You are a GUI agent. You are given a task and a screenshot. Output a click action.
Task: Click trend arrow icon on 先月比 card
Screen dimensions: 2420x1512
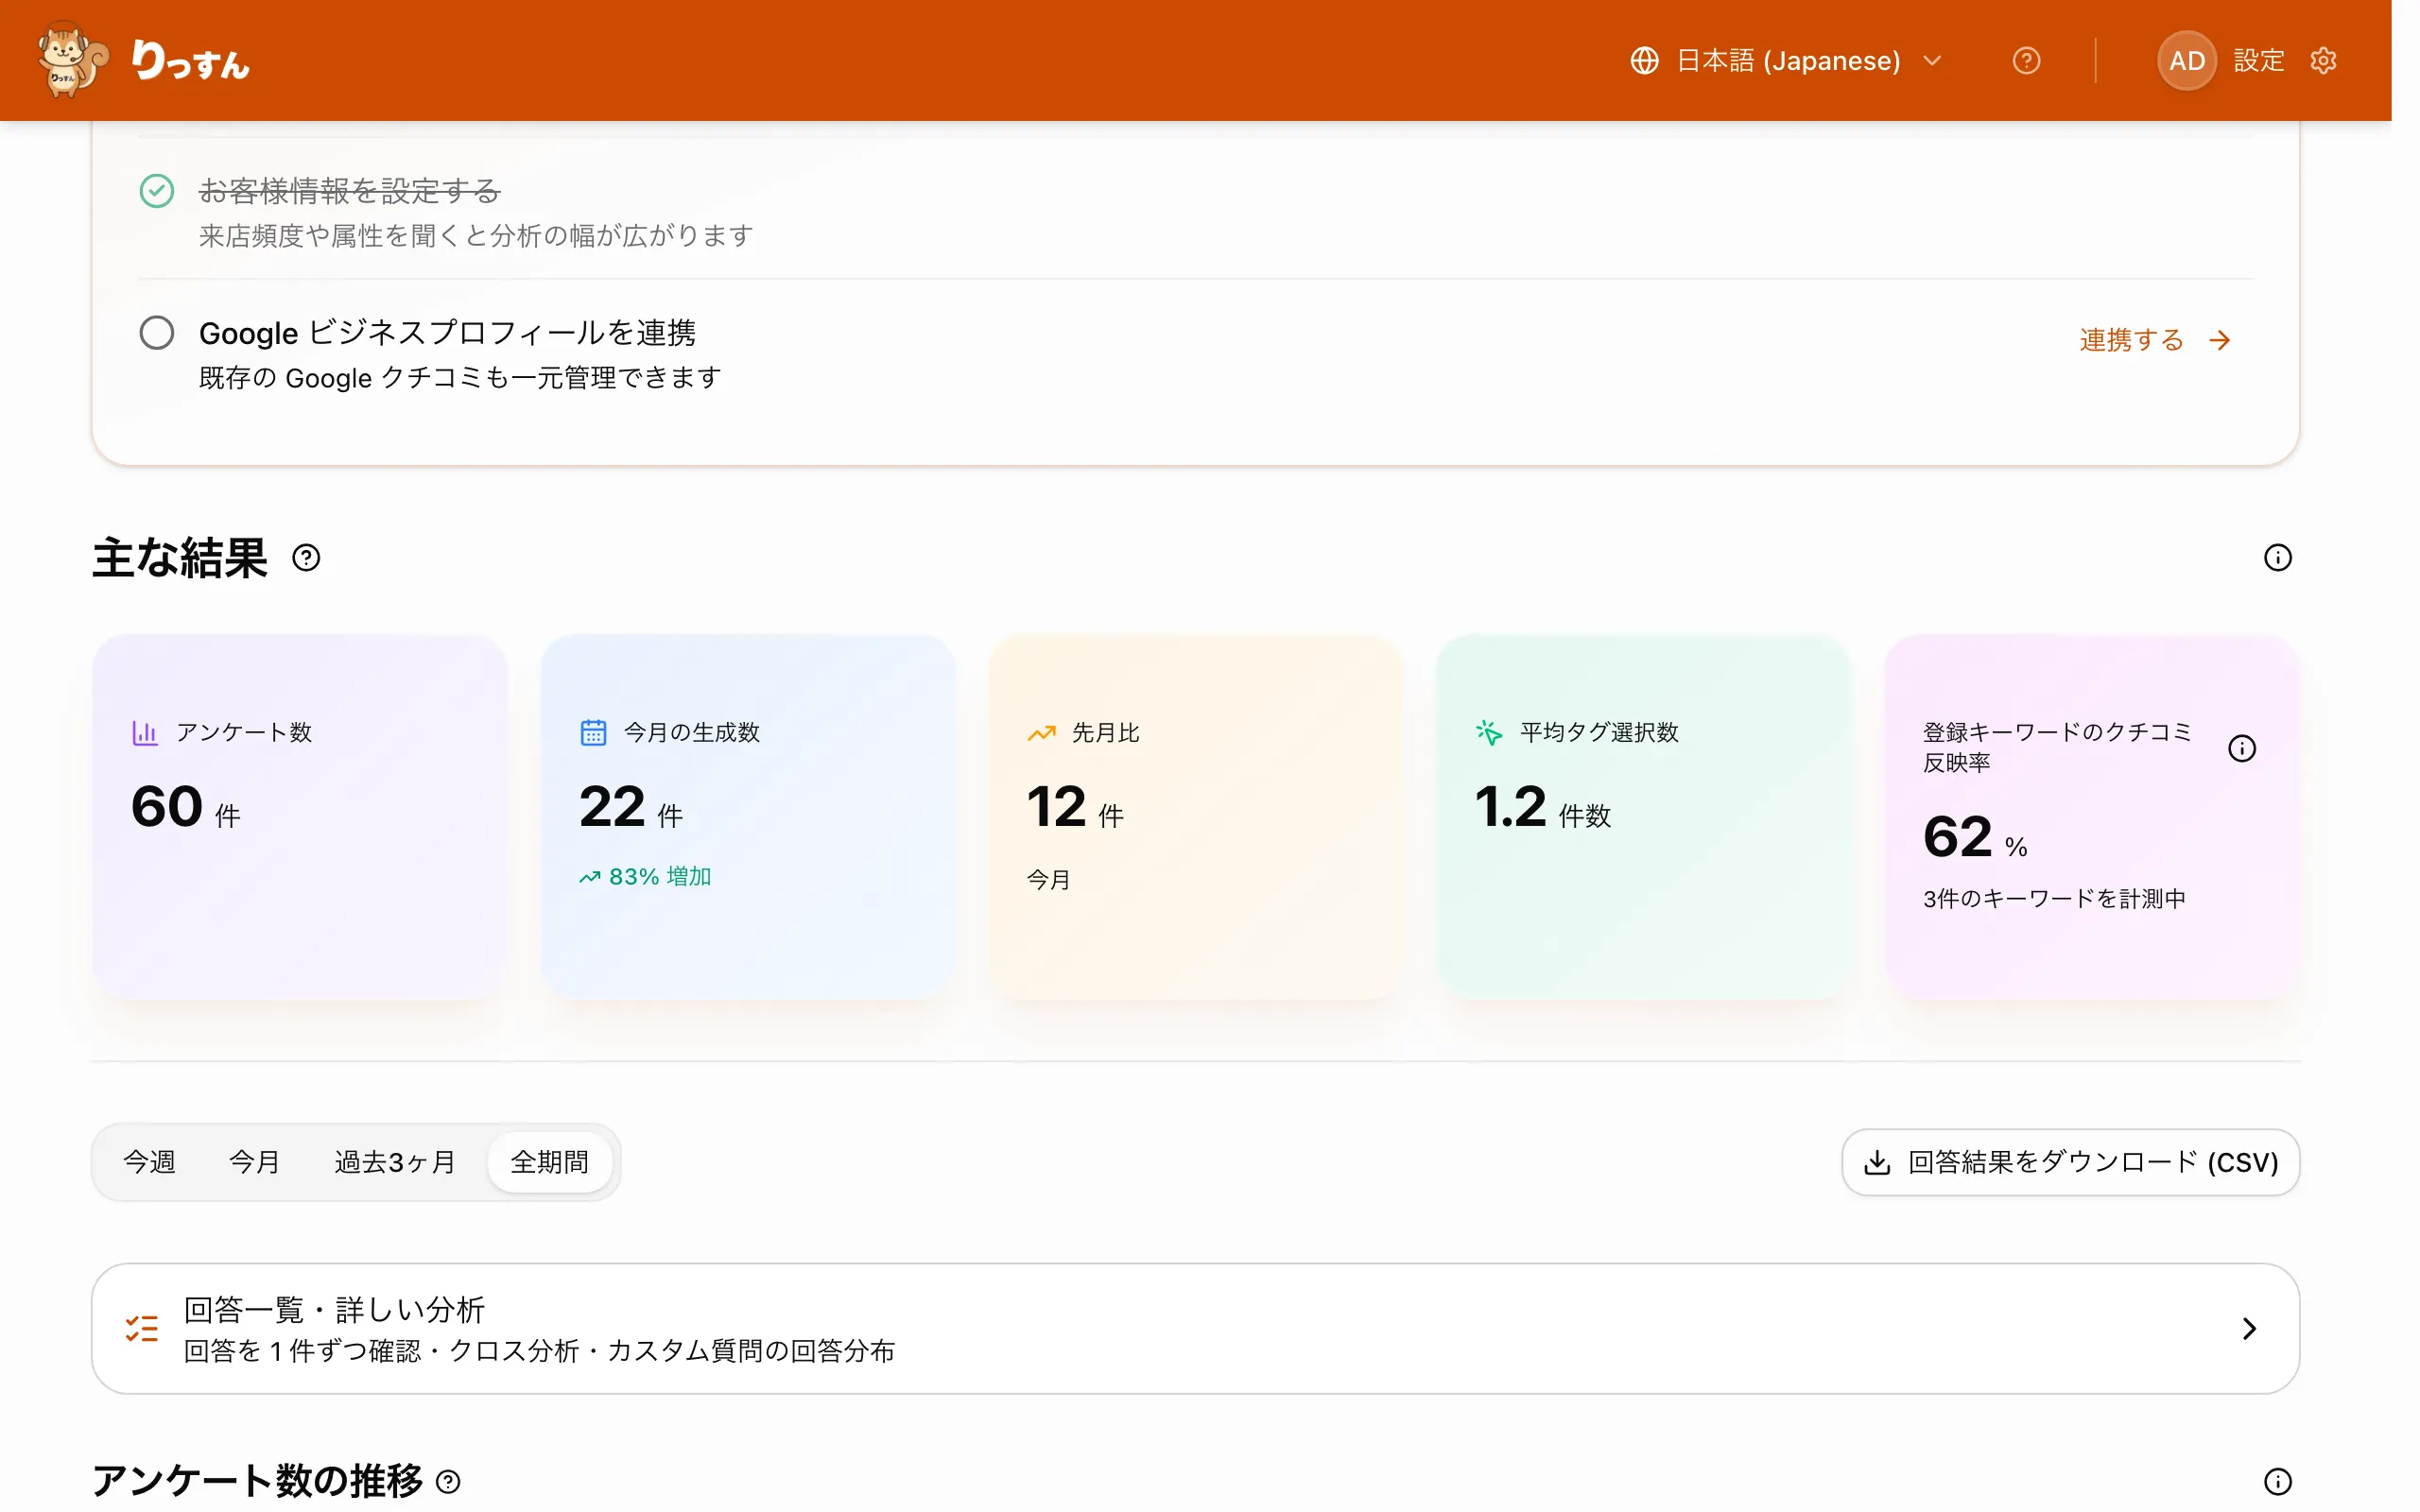click(1041, 733)
